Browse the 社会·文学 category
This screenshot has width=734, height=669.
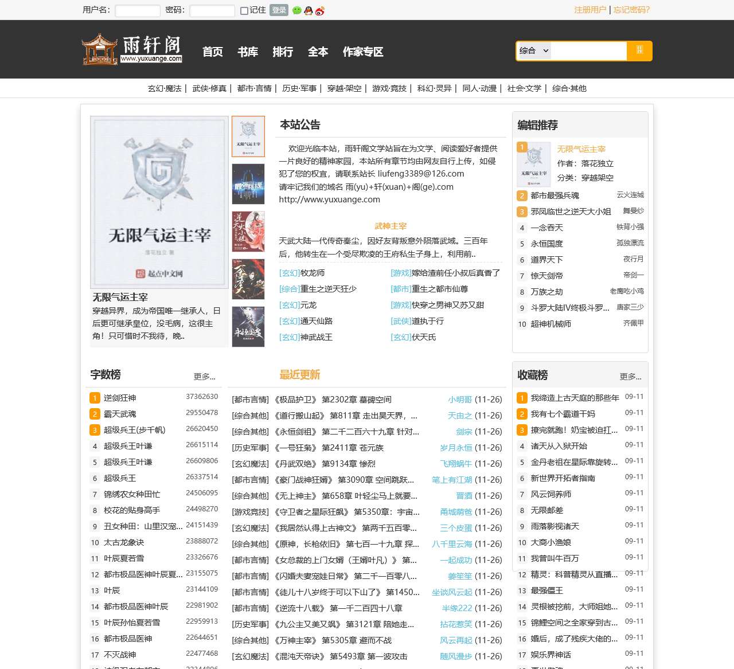[x=524, y=88]
